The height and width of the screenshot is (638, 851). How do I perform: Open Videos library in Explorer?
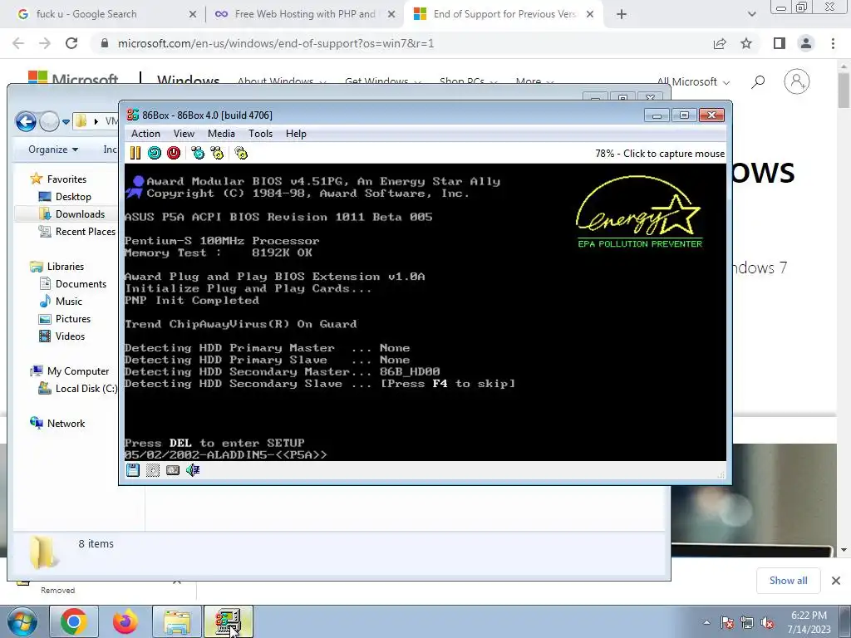click(70, 336)
